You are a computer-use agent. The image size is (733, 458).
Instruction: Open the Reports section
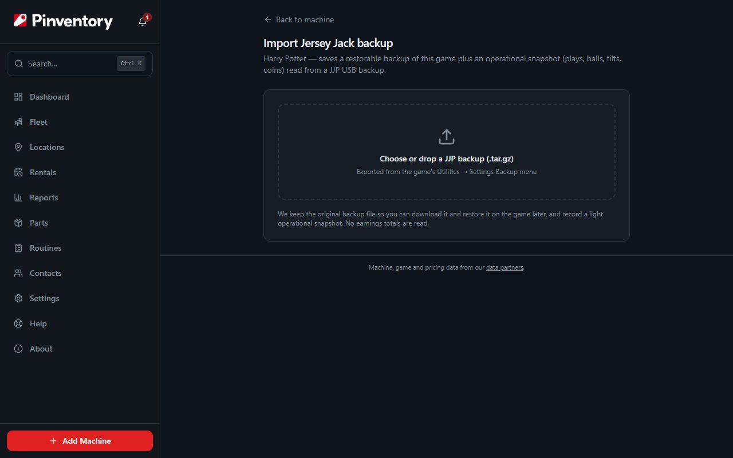(x=80, y=198)
